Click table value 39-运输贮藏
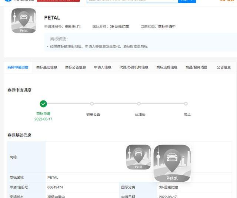237x198 pixels. [x=168, y=187]
